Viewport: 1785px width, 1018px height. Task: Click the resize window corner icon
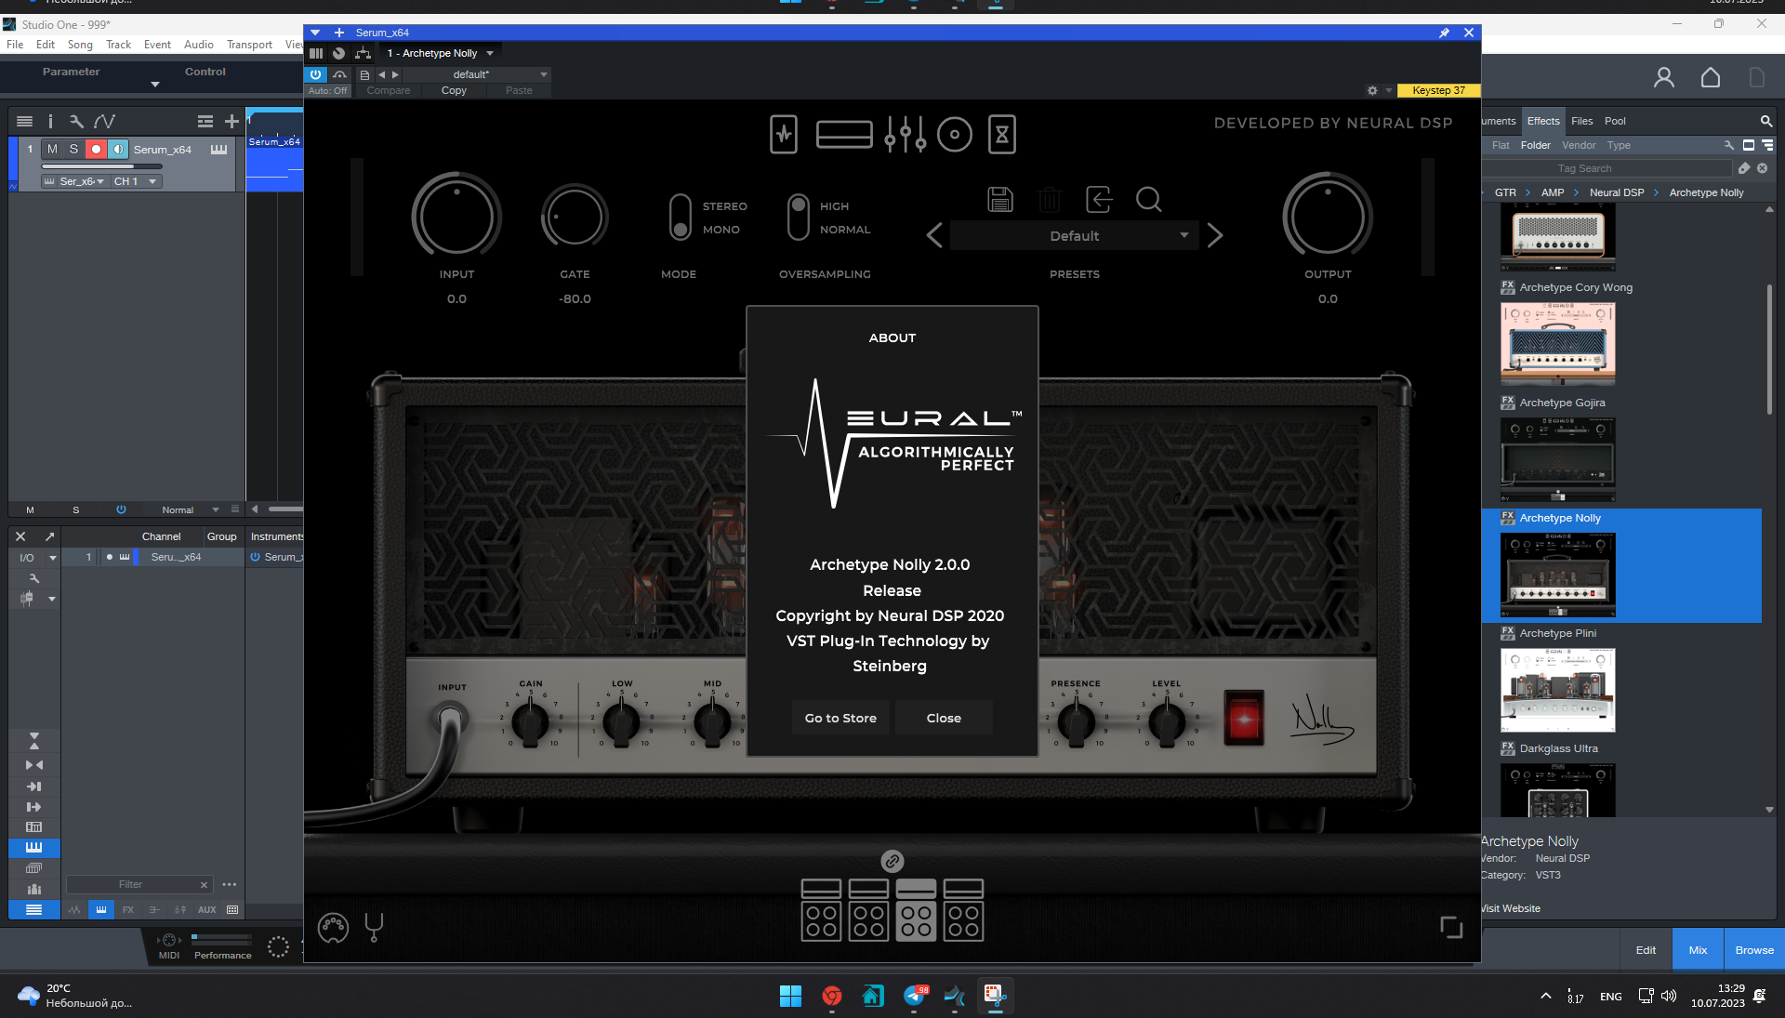click(x=1450, y=927)
